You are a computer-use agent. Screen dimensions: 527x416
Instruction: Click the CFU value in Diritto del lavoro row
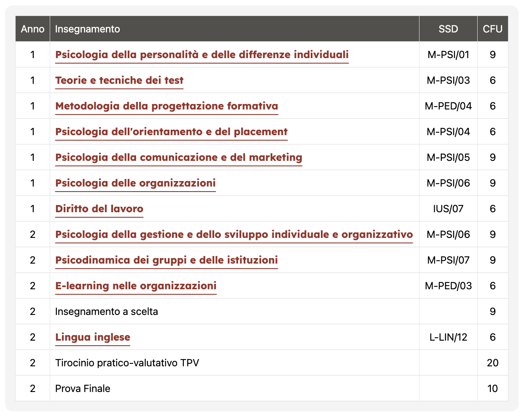(492, 209)
